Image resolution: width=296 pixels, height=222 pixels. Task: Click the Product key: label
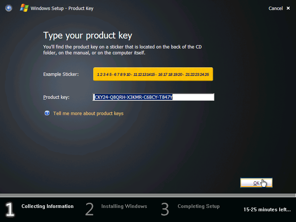56,97
